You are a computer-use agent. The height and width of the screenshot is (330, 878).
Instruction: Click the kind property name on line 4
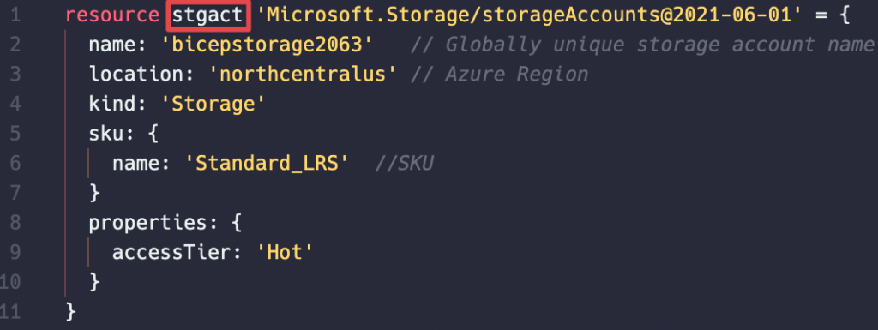click(118, 104)
